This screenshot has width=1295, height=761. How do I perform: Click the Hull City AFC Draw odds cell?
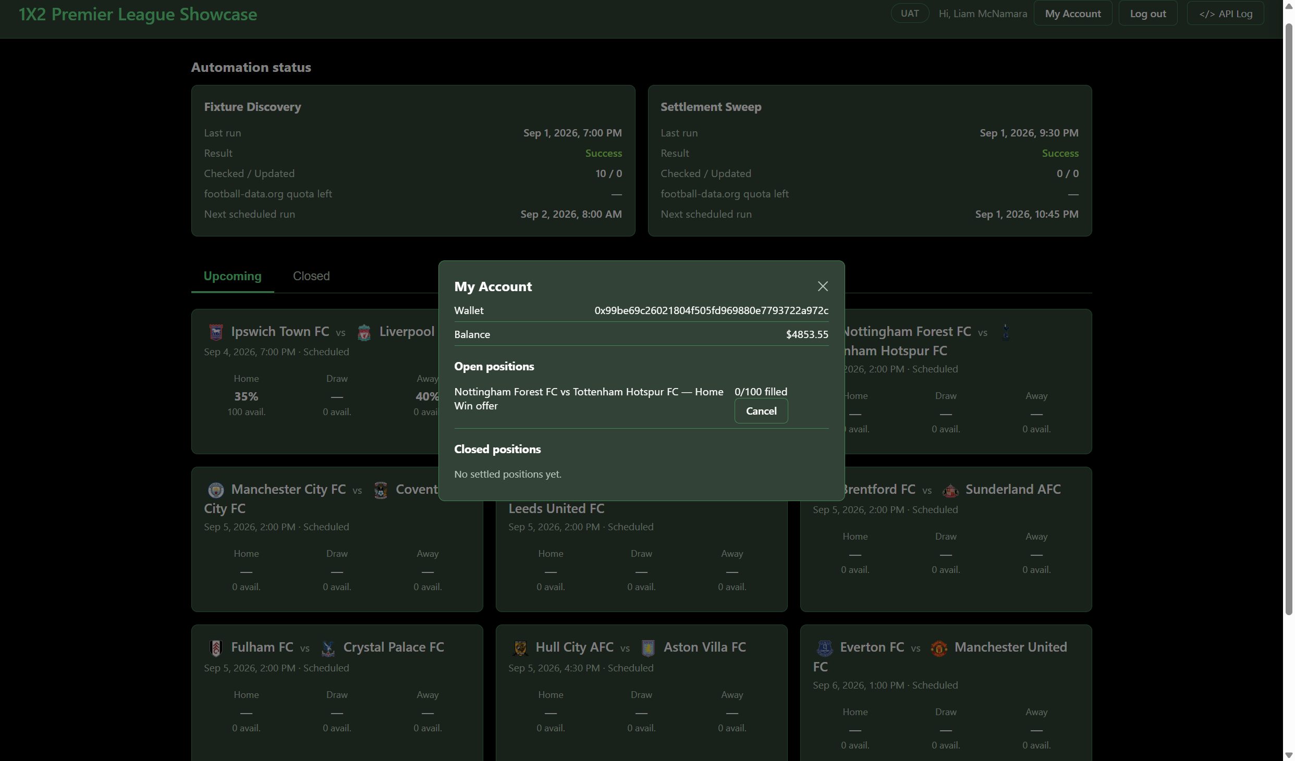(x=641, y=712)
